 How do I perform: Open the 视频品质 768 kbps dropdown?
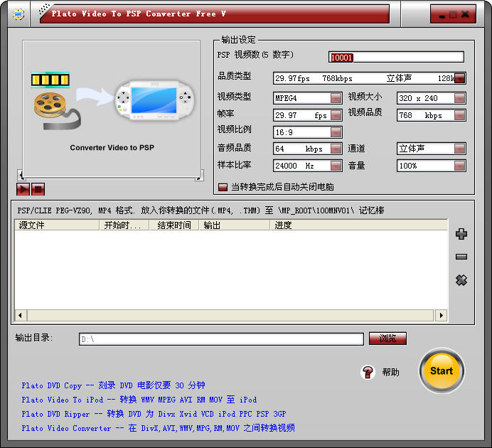click(x=460, y=115)
